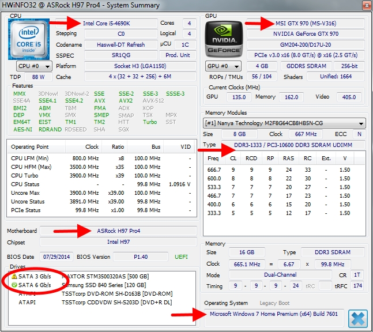The width and height of the screenshot is (373, 332).
Task: Click the Intel Core i5 logo
Action: pos(29,39)
